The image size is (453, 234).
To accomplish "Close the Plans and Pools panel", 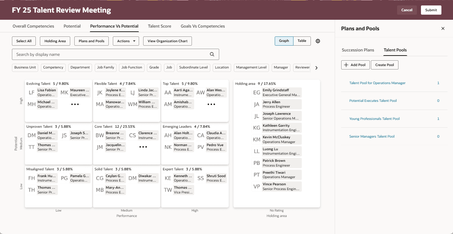I will click(443, 29).
